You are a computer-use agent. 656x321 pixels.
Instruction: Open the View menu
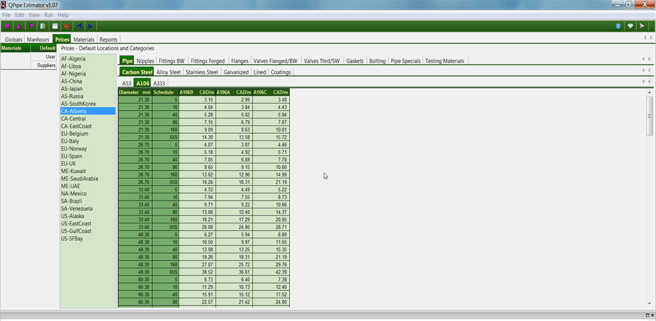[34, 15]
